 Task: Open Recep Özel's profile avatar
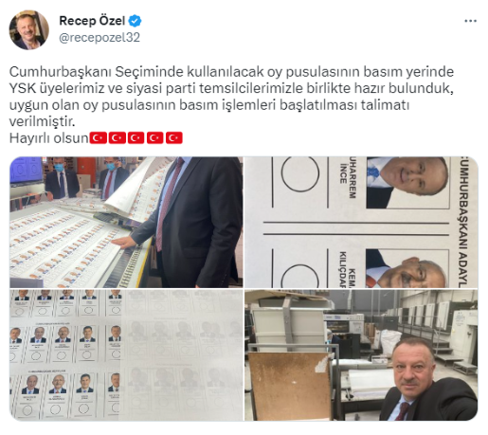(x=28, y=30)
